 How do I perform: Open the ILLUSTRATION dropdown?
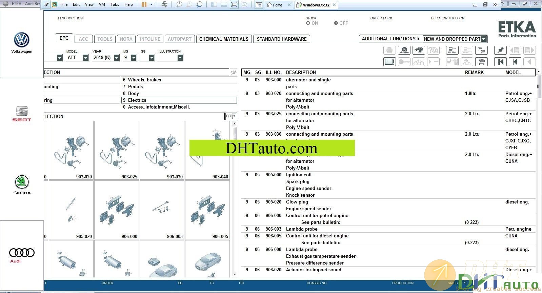(x=180, y=58)
